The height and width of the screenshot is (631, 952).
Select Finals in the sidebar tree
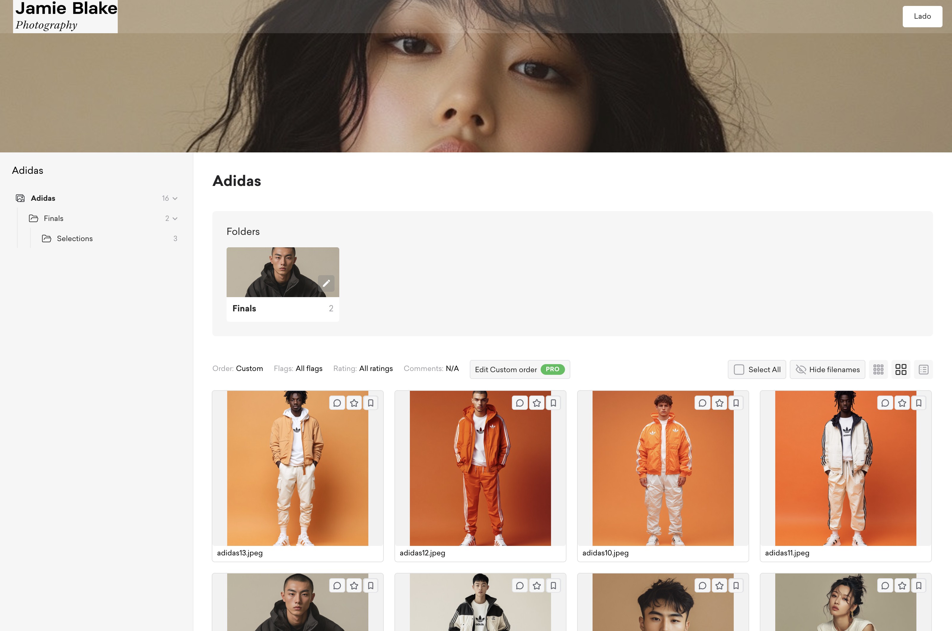coord(53,218)
